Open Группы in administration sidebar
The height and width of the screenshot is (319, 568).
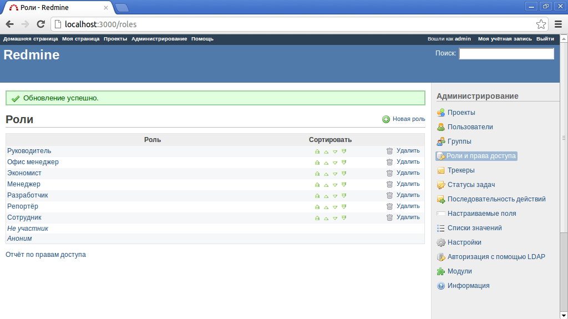click(459, 141)
